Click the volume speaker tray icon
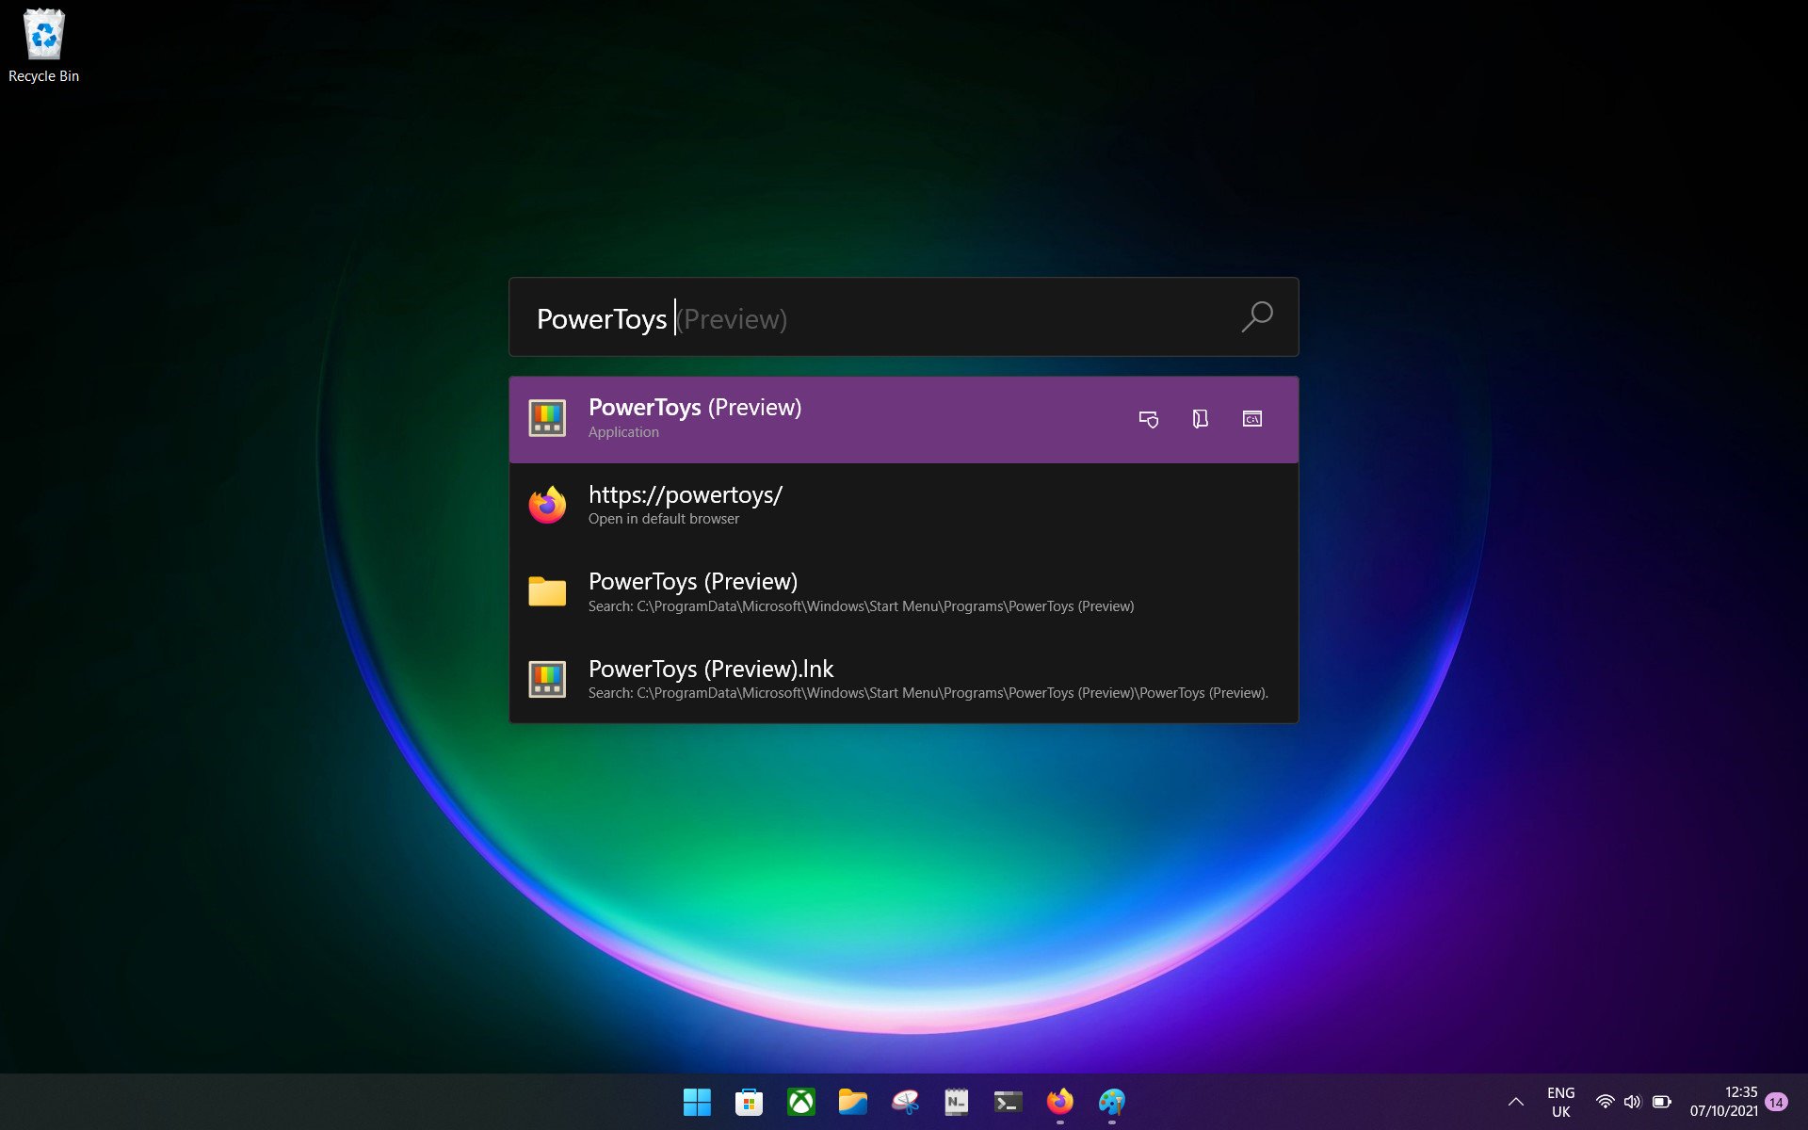Image resolution: width=1808 pixels, height=1130 pixels. (x=1632, y=1102)
